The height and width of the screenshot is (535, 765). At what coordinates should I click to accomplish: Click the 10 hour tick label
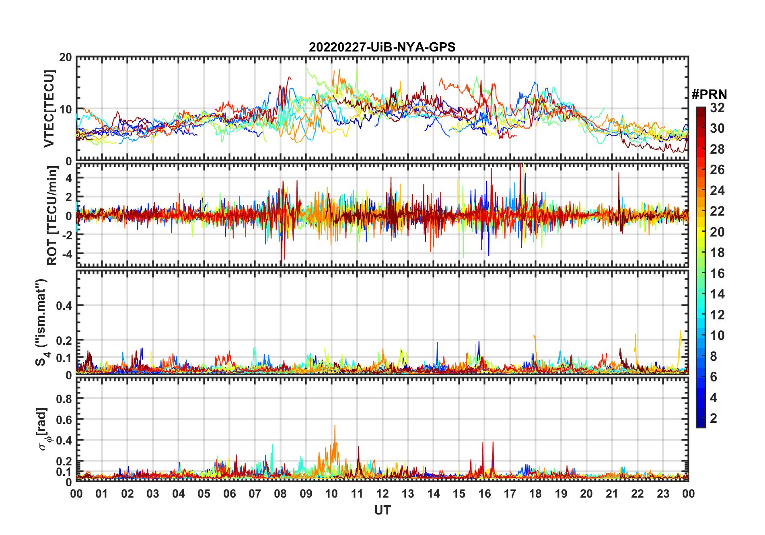331,494
